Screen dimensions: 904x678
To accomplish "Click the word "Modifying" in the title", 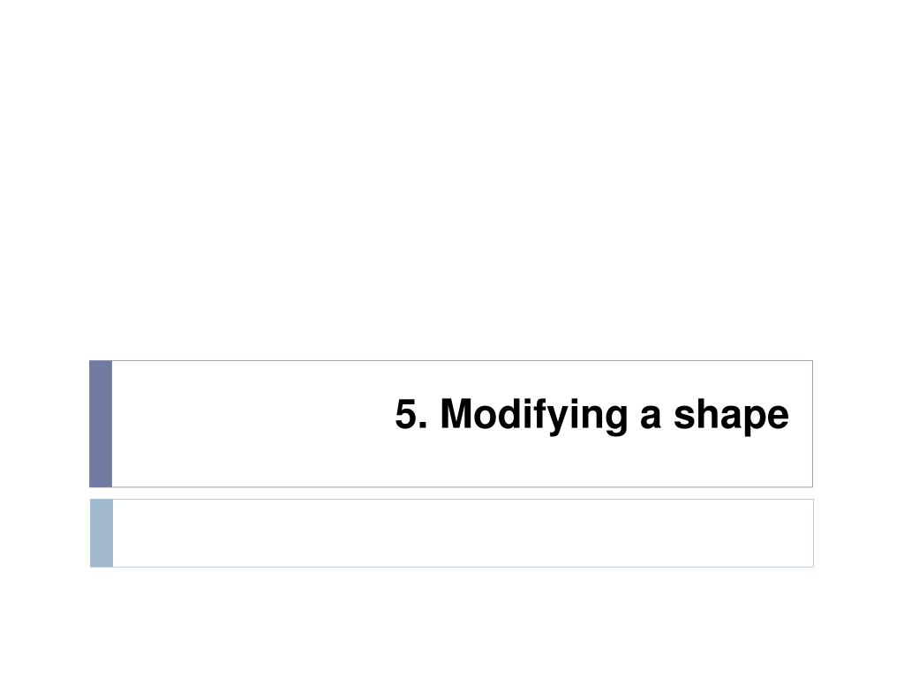I will [x=534, y=415].
